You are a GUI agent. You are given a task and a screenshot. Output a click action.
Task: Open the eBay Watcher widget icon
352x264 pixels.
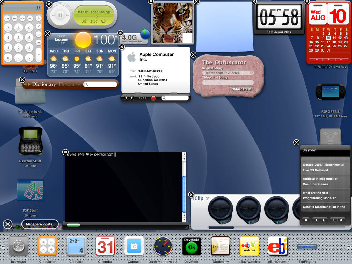249,246
